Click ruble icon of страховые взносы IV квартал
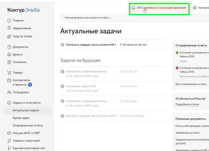This screenshot has height=151, width=209. [x=62, y=101]
